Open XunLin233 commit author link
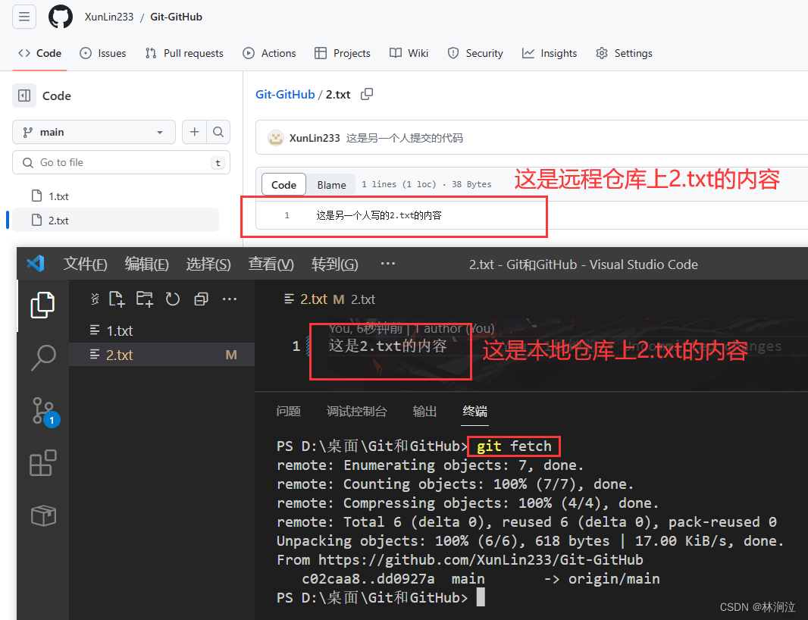 point(315,138)
